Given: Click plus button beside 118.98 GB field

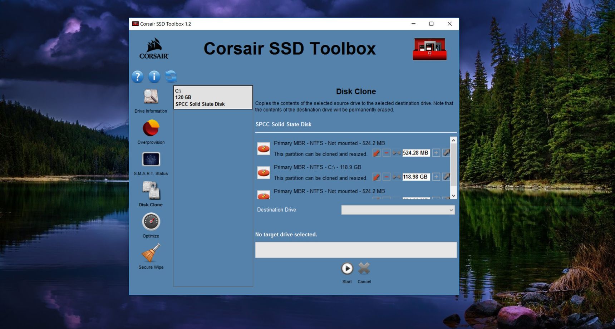Looking at the screenshot, I should click(x=436, y=177).
